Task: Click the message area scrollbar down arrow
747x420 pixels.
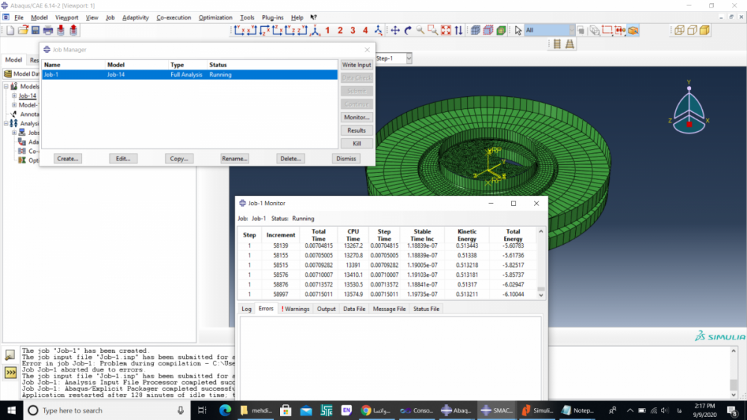Action: click(734, 395)
